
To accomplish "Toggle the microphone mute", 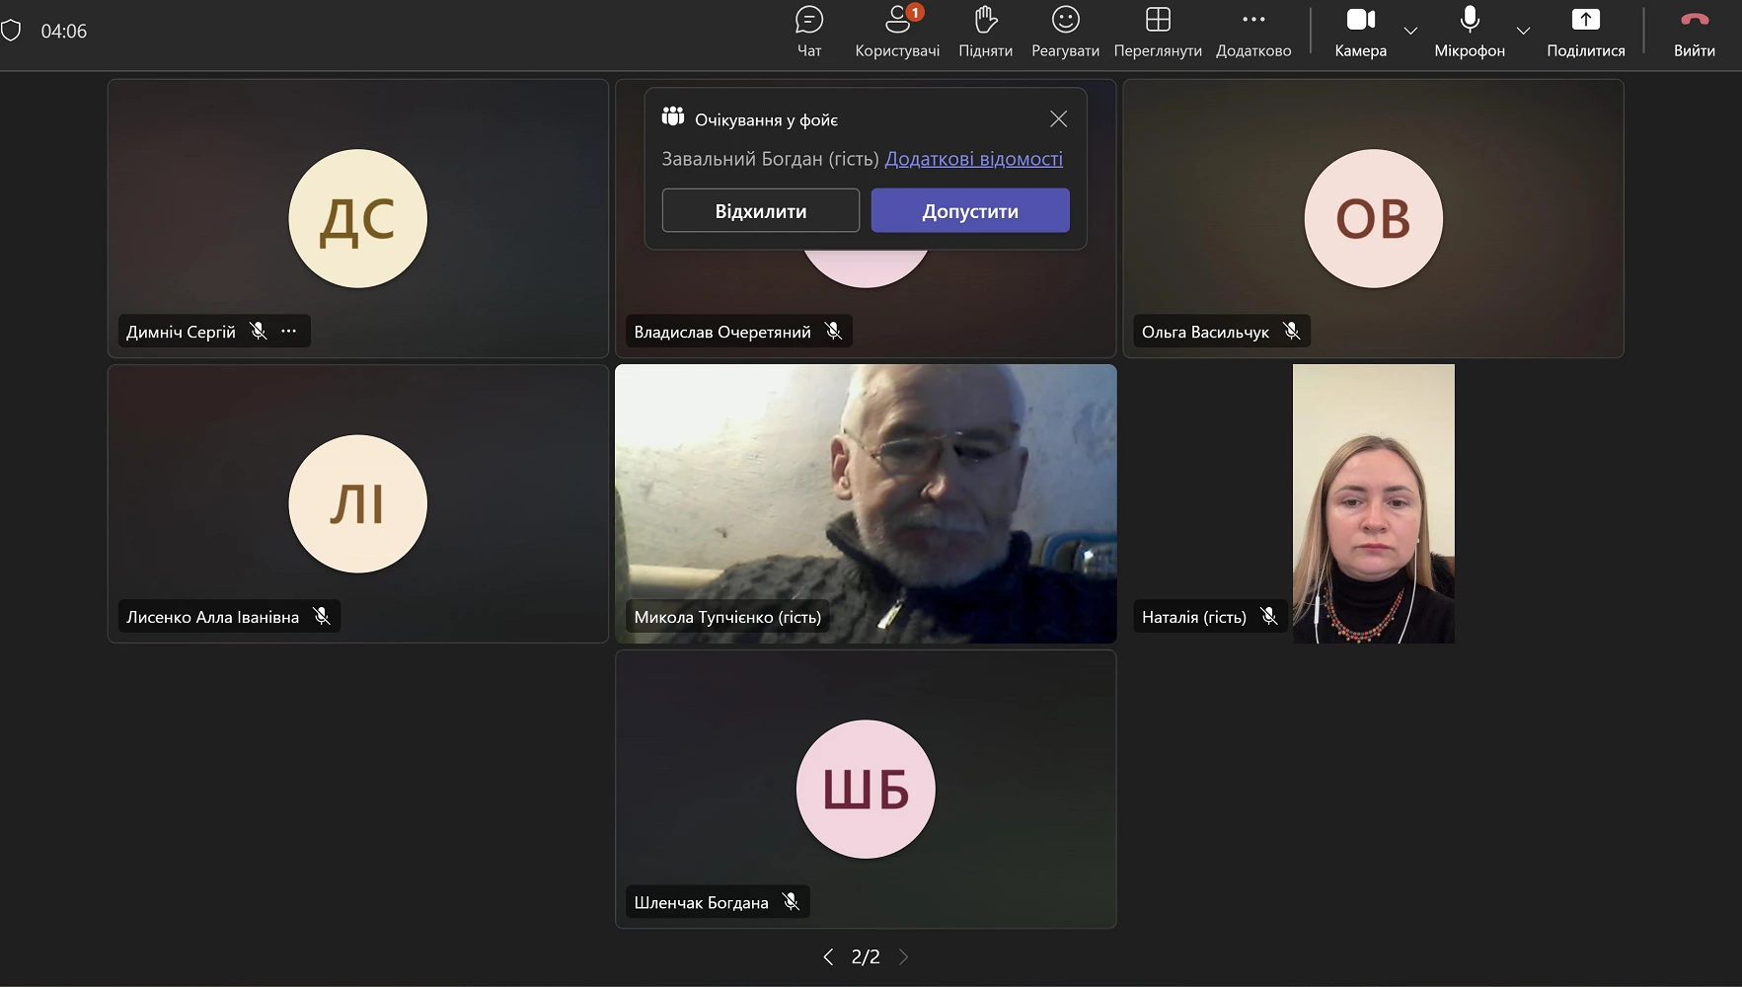I will [x=1469, y=32].
